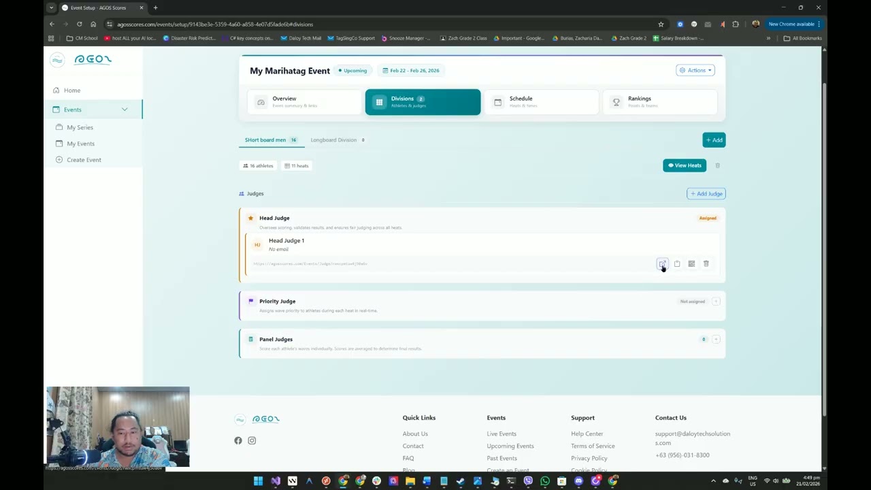Image resolution: width=871 pixels, height=490 pixels.
Task: Click the View Heats button
Action: [x=685, y=165]
